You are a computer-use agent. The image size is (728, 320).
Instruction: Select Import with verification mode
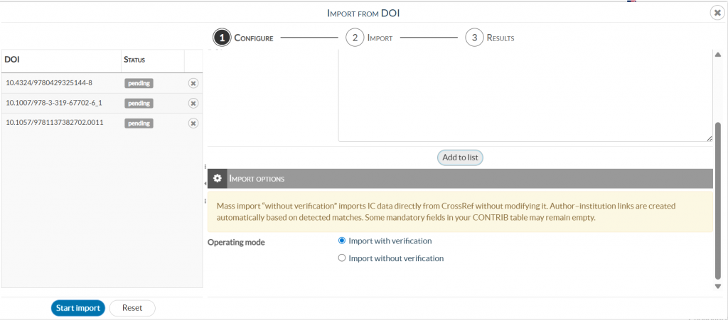coord(342,241)
